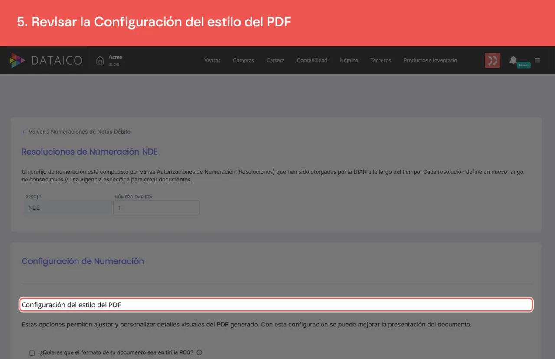Click the Configuración del estilo del PDF title

72,305
